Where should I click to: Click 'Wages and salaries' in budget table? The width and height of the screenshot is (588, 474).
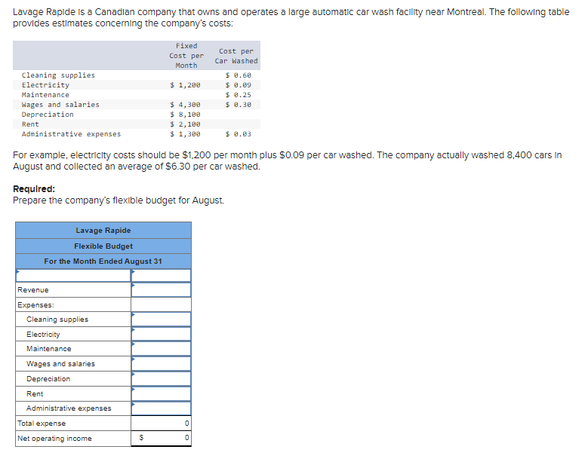[60, 363]
